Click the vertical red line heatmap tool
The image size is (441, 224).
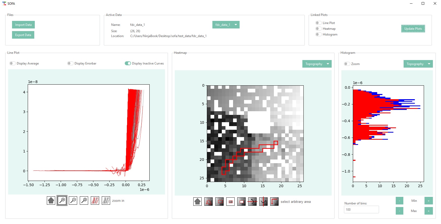[263, 202]
